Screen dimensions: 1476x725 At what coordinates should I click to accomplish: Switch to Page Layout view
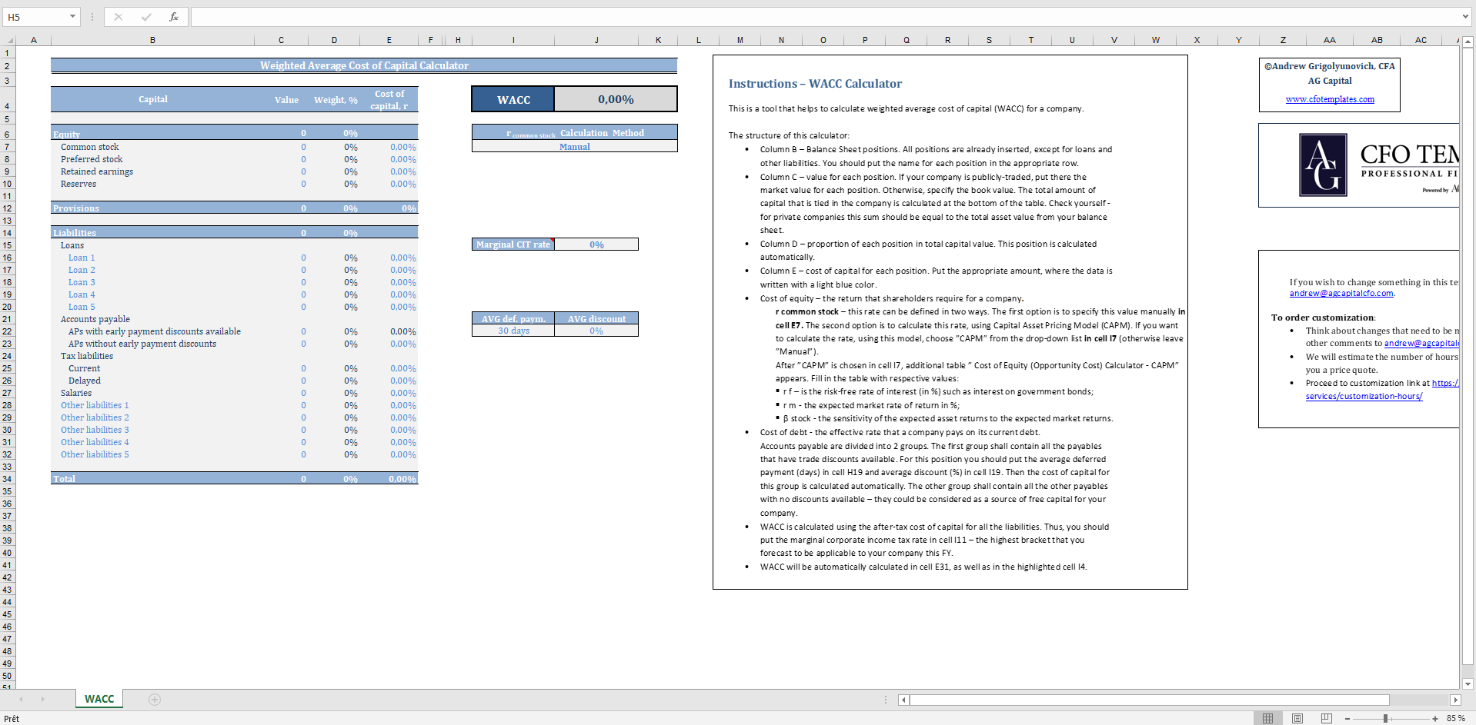point(1297,718)
